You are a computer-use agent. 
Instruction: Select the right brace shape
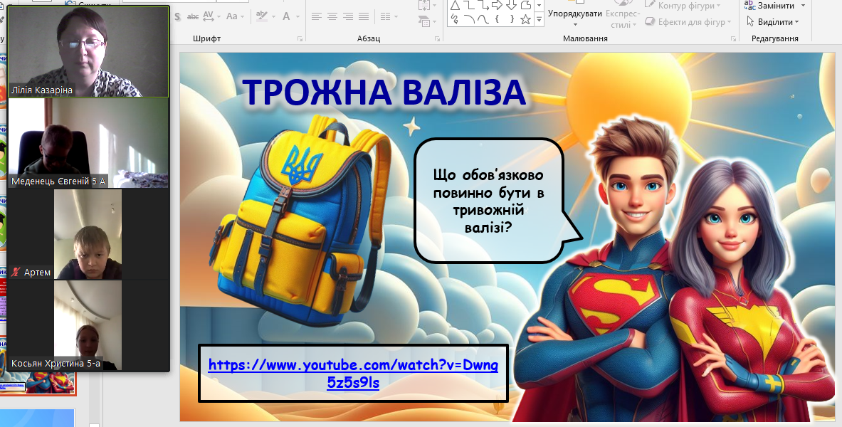coord(511,19)
